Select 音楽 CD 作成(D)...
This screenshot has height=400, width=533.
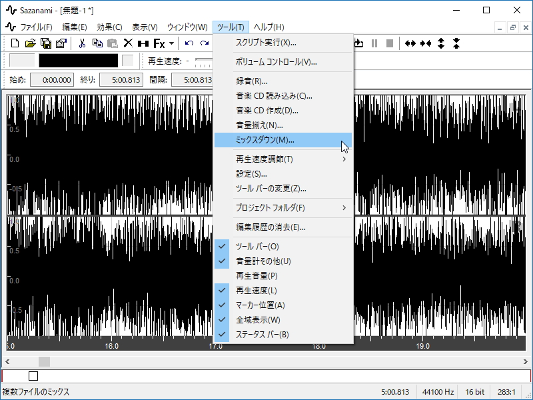coord(283,111)
